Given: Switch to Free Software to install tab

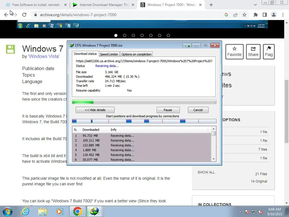Looking at the screenshot, I should [35, 5].
